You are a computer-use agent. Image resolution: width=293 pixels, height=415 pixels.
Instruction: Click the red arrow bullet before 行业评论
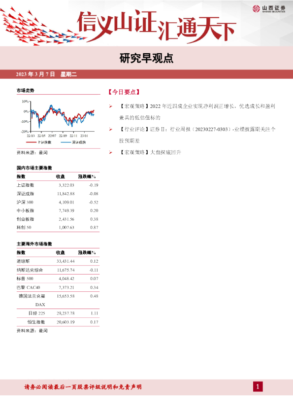111,130
